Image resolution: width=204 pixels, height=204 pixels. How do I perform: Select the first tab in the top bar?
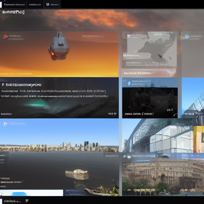pos(14,4)
